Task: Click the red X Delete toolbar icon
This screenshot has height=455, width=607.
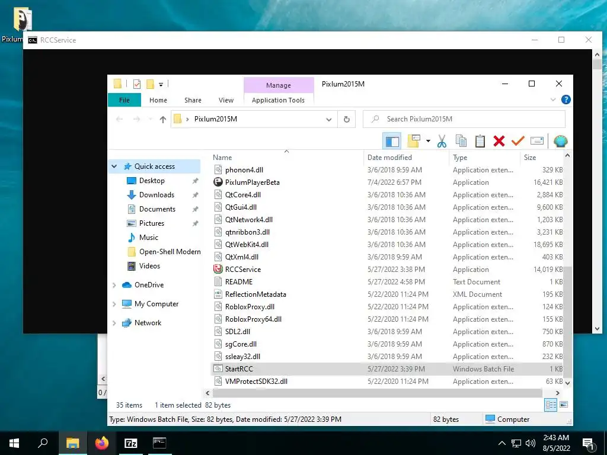Action: click(x=499, y=141)
